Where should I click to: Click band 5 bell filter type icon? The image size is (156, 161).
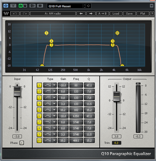[48, 110]
